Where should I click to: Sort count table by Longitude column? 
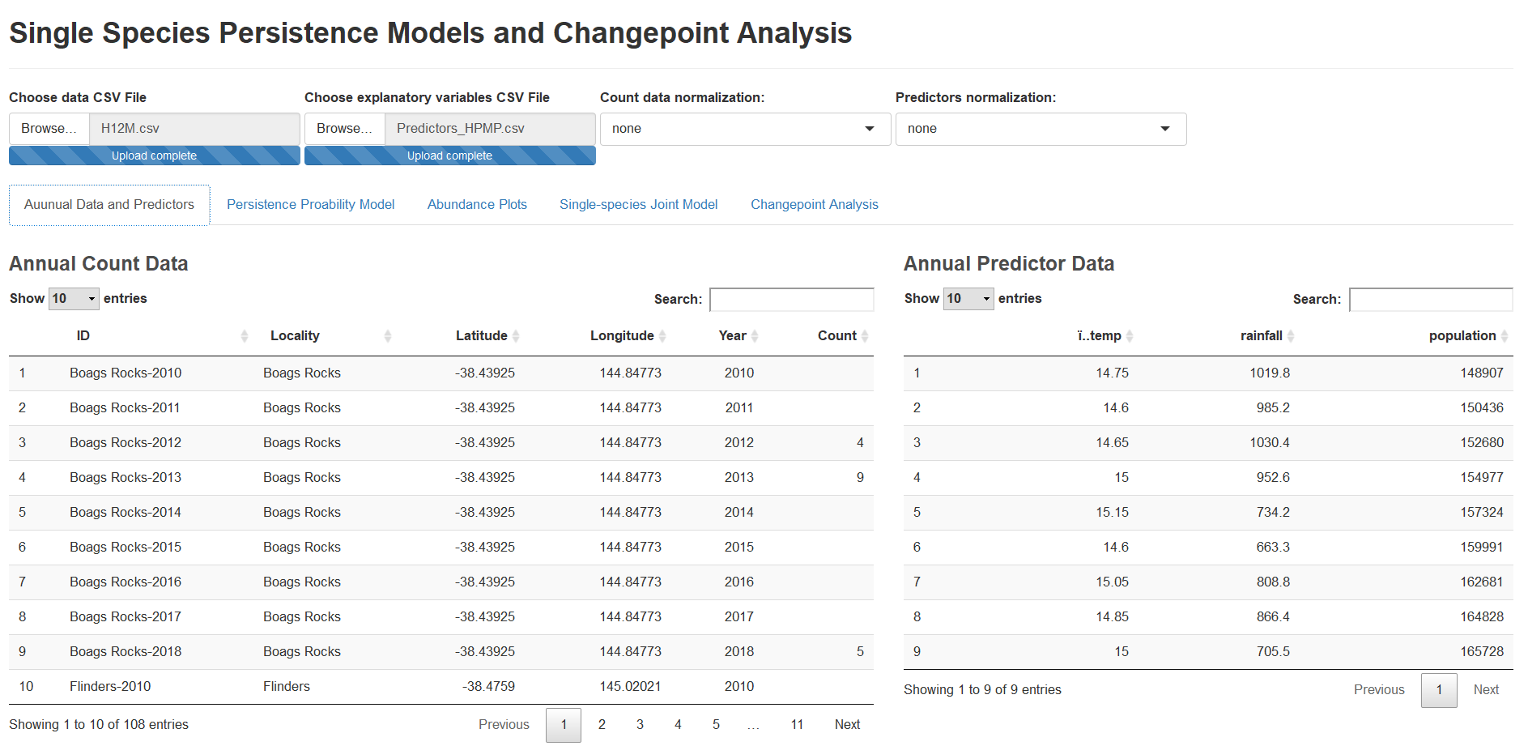pos(598,336)
